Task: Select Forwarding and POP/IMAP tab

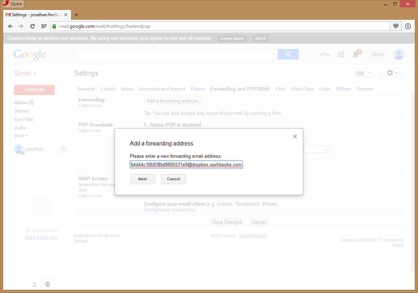Action: [240, 89]
